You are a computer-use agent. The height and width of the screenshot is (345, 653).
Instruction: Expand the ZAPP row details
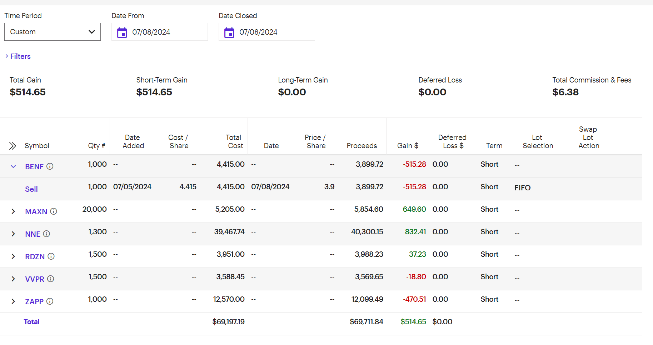pyautogui.click(x=13, y=301)
